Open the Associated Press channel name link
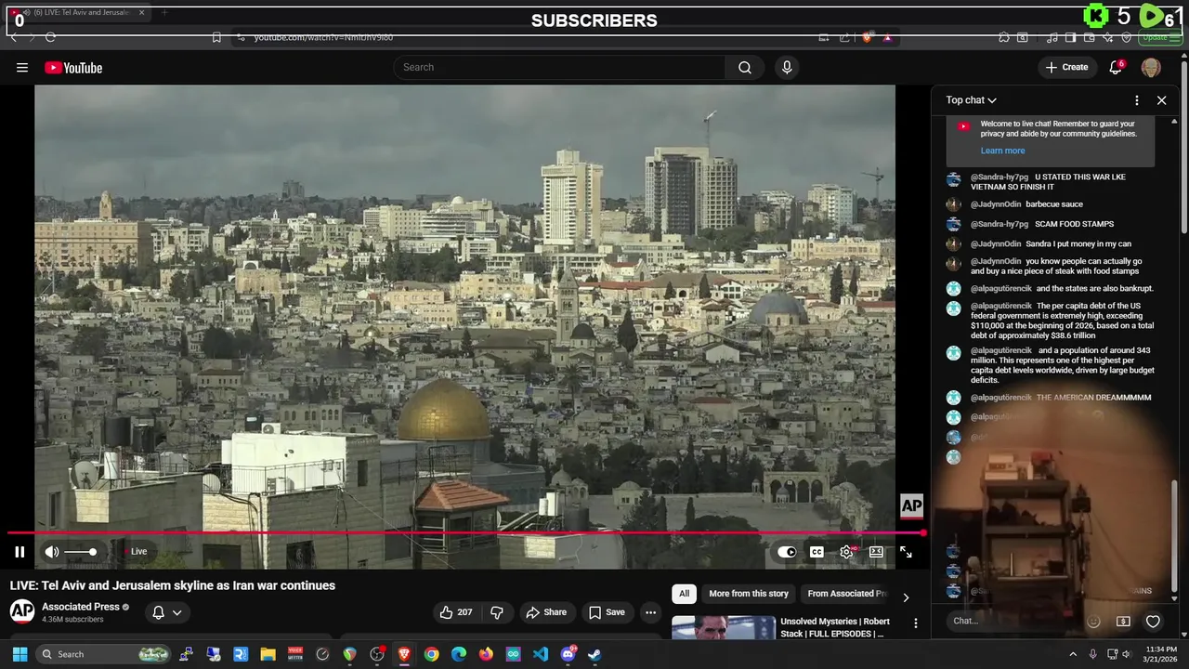The image size is (1189, 669). coord(81,607)
